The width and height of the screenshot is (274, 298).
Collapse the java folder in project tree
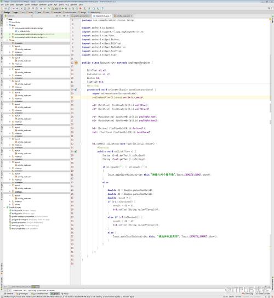click(8, 25)
